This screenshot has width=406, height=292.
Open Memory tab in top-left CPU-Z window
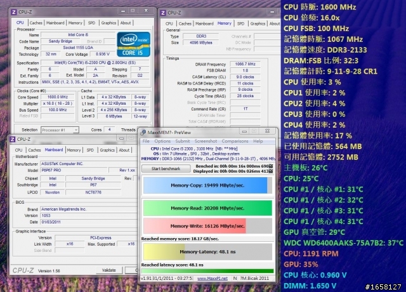click(x=75, y=23)
